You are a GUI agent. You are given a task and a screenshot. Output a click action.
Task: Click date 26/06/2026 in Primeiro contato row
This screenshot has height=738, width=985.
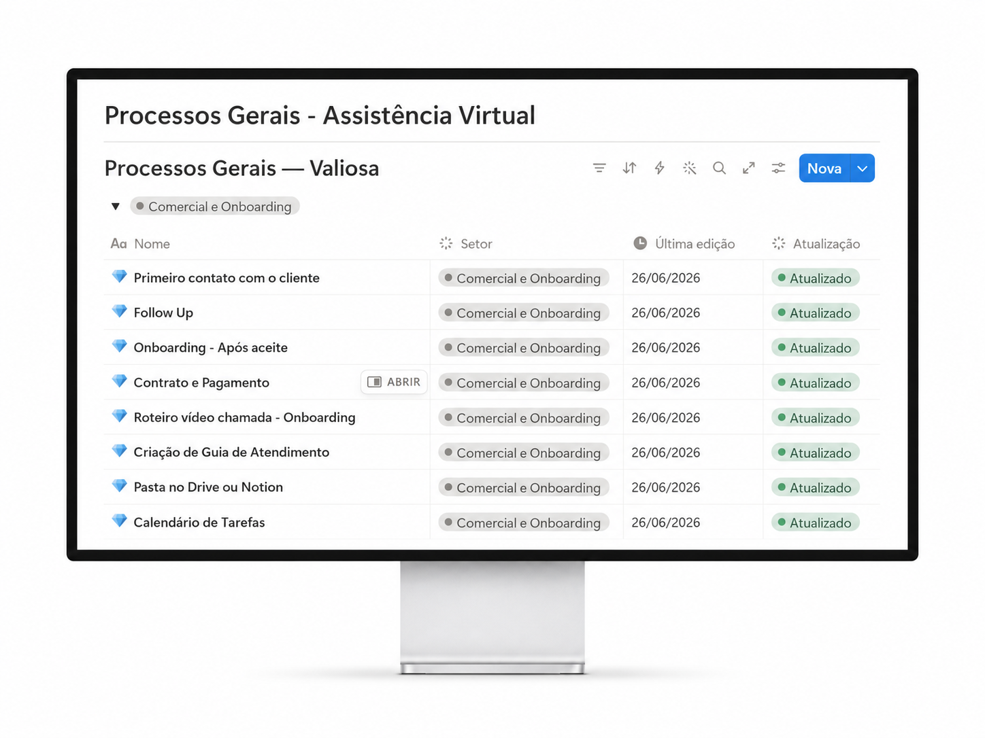click(x=665, y=278)
